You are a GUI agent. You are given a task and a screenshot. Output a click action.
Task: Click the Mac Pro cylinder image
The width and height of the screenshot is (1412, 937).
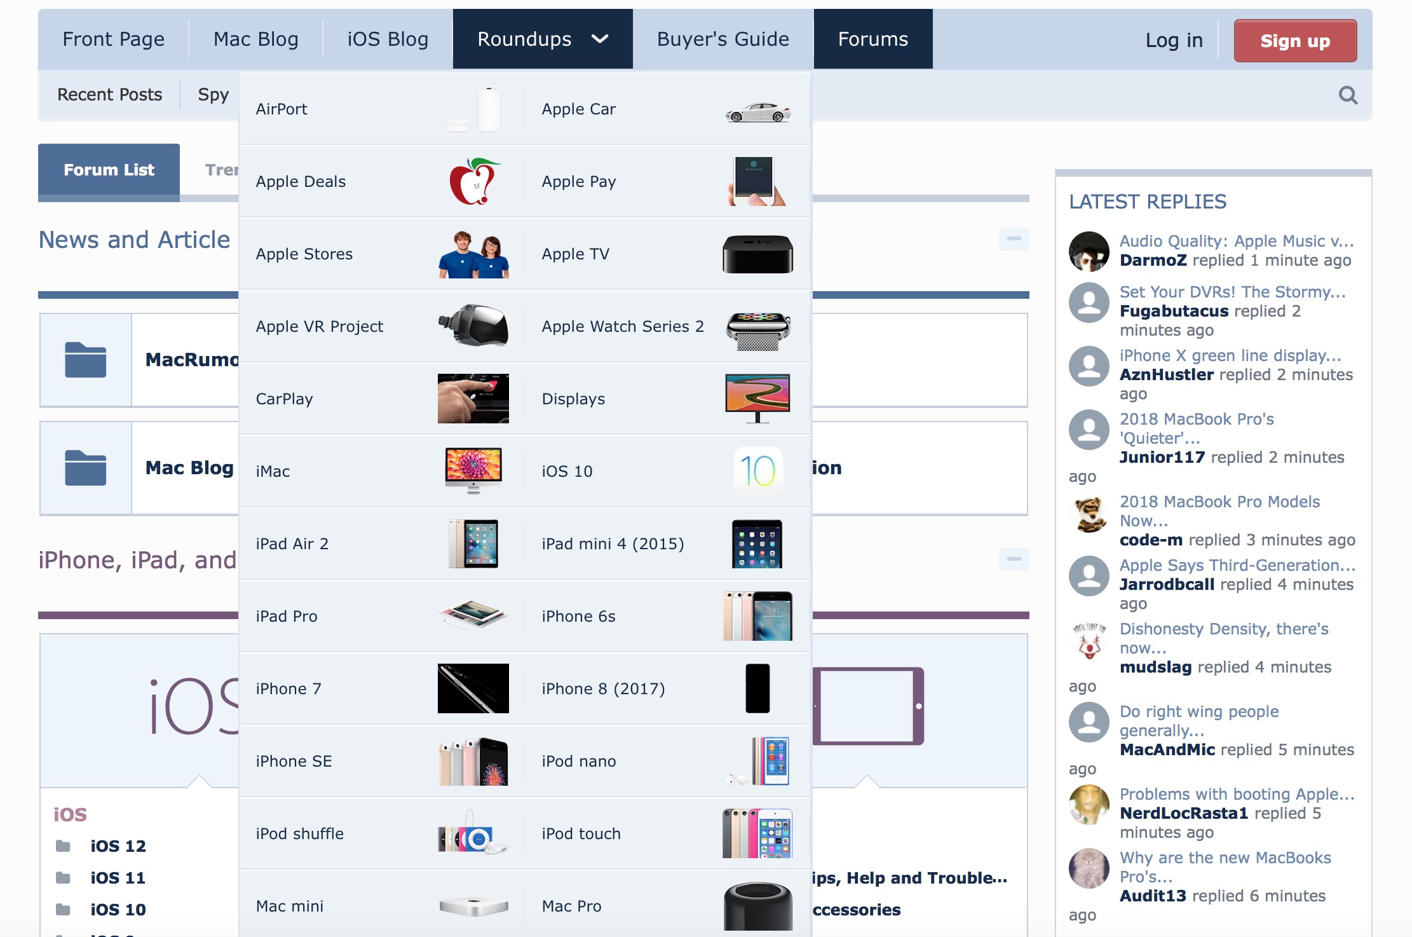click(757, 906)
